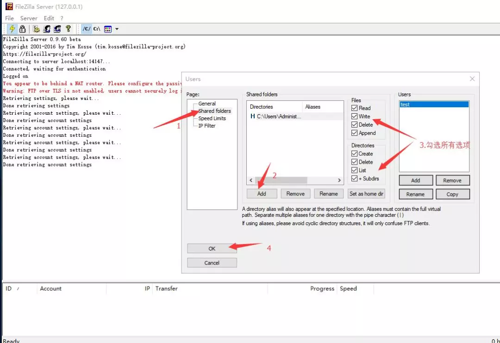500x343 pixels.
Task: Click Rename under shared folders list
Action: point(328,194)
